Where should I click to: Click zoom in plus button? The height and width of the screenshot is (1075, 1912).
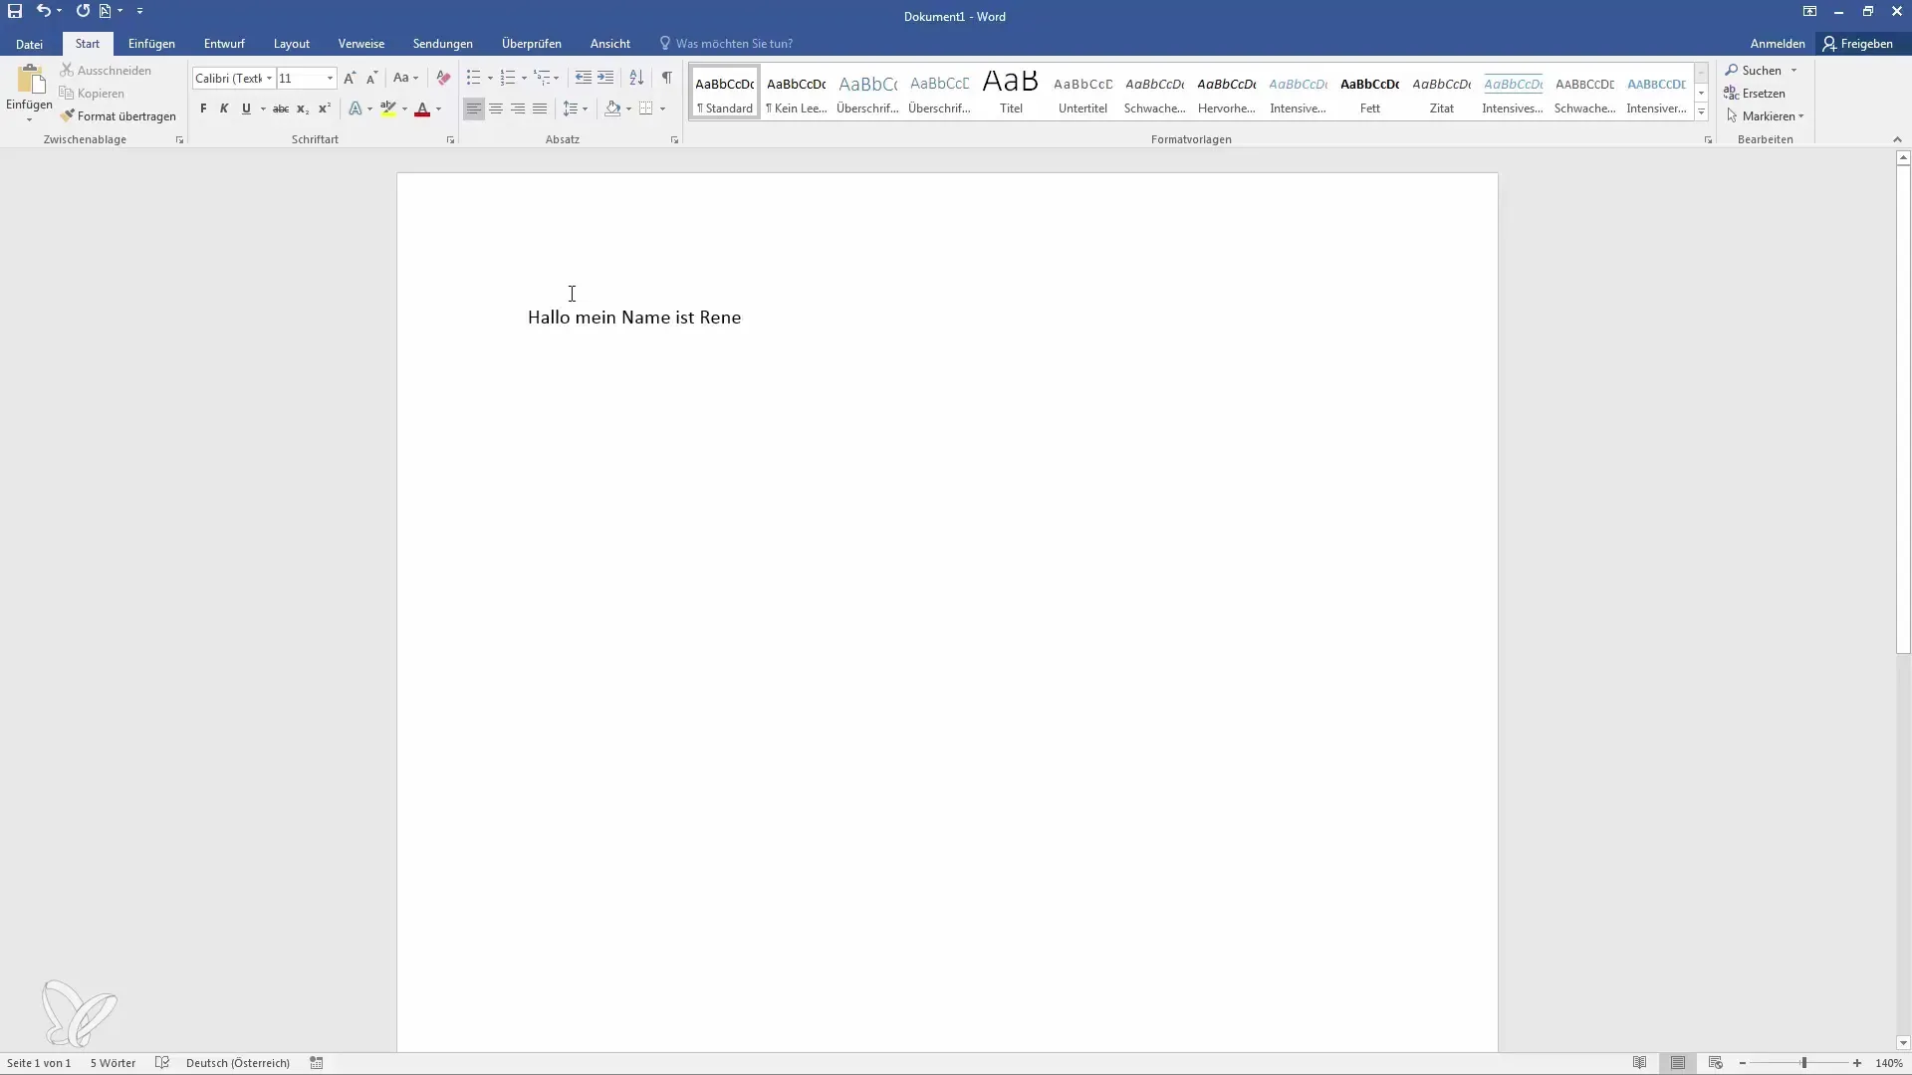(x=1857, y=1063)
